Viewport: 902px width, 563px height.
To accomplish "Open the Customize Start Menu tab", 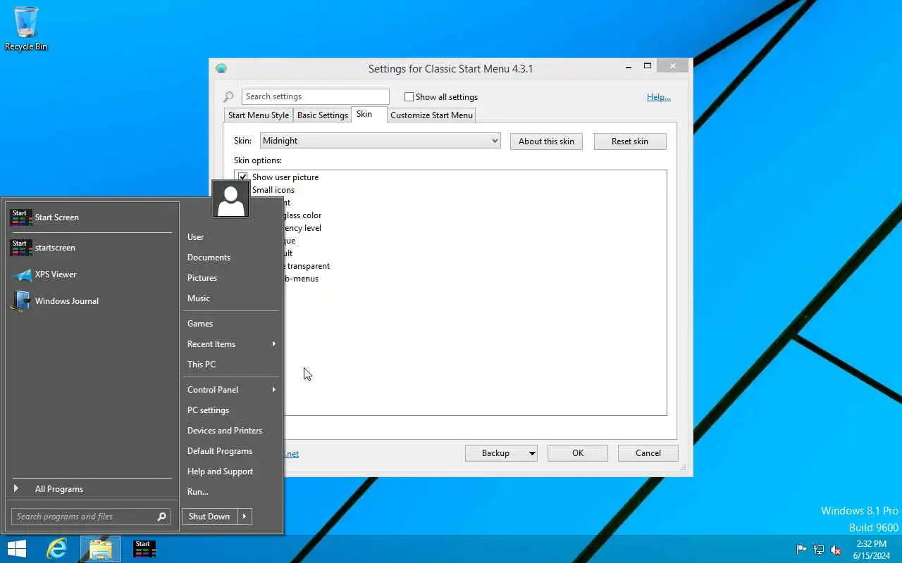I will (x=431, y=115).
